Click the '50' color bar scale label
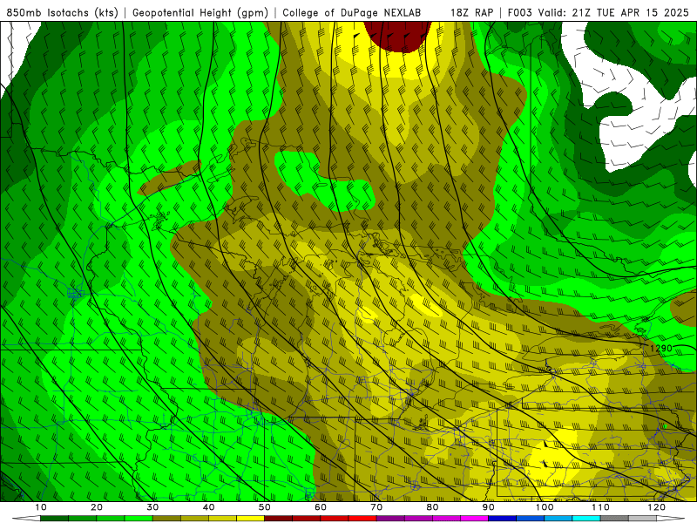The height and width of the screenshot is (523, 697). coord(265,507)
